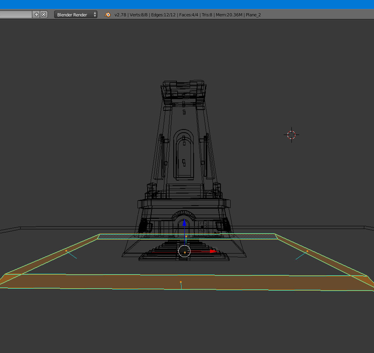Click the Plane_2 object name in header

pyautogui.click(x=253, y=15)
